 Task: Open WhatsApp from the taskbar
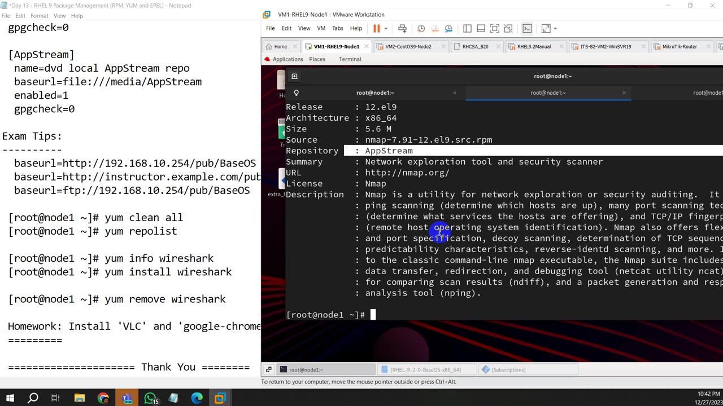coord(150,398)
